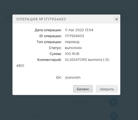Click the status value выполнен
This screenshot has height=120, width=138.
73,48
